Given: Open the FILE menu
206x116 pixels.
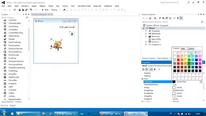Looking at the screenshot, I should pos(3,6).
